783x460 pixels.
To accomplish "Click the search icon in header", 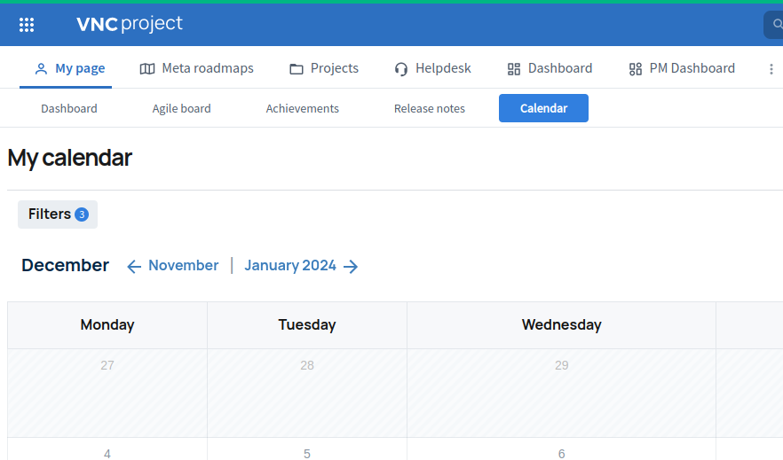I will pos(776,25).
